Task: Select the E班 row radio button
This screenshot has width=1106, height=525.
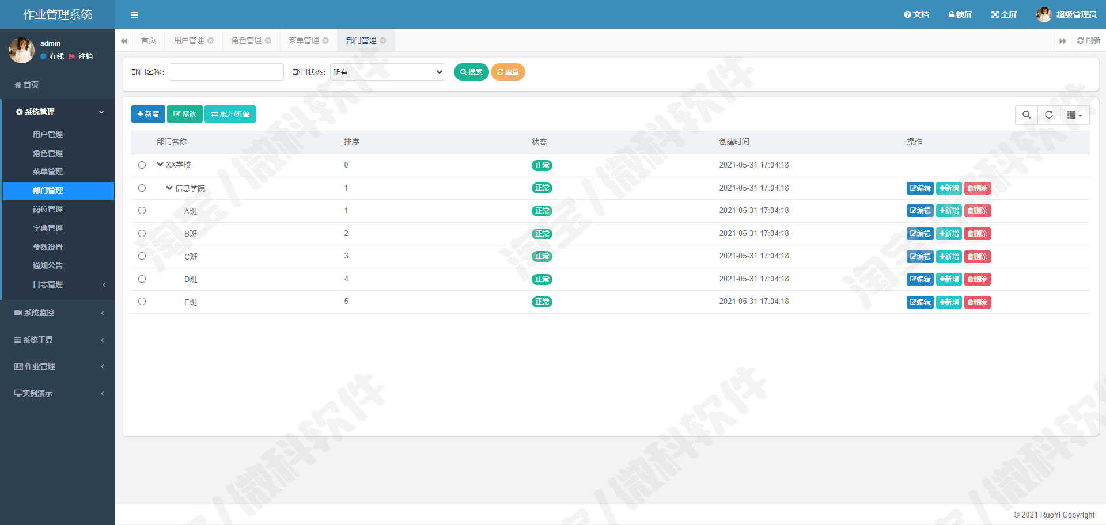Action: [x=142, y=302]
